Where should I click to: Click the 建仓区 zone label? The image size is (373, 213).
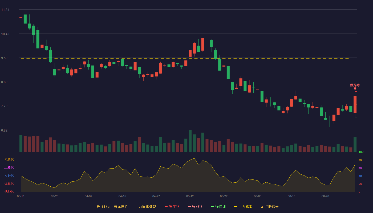9,184
